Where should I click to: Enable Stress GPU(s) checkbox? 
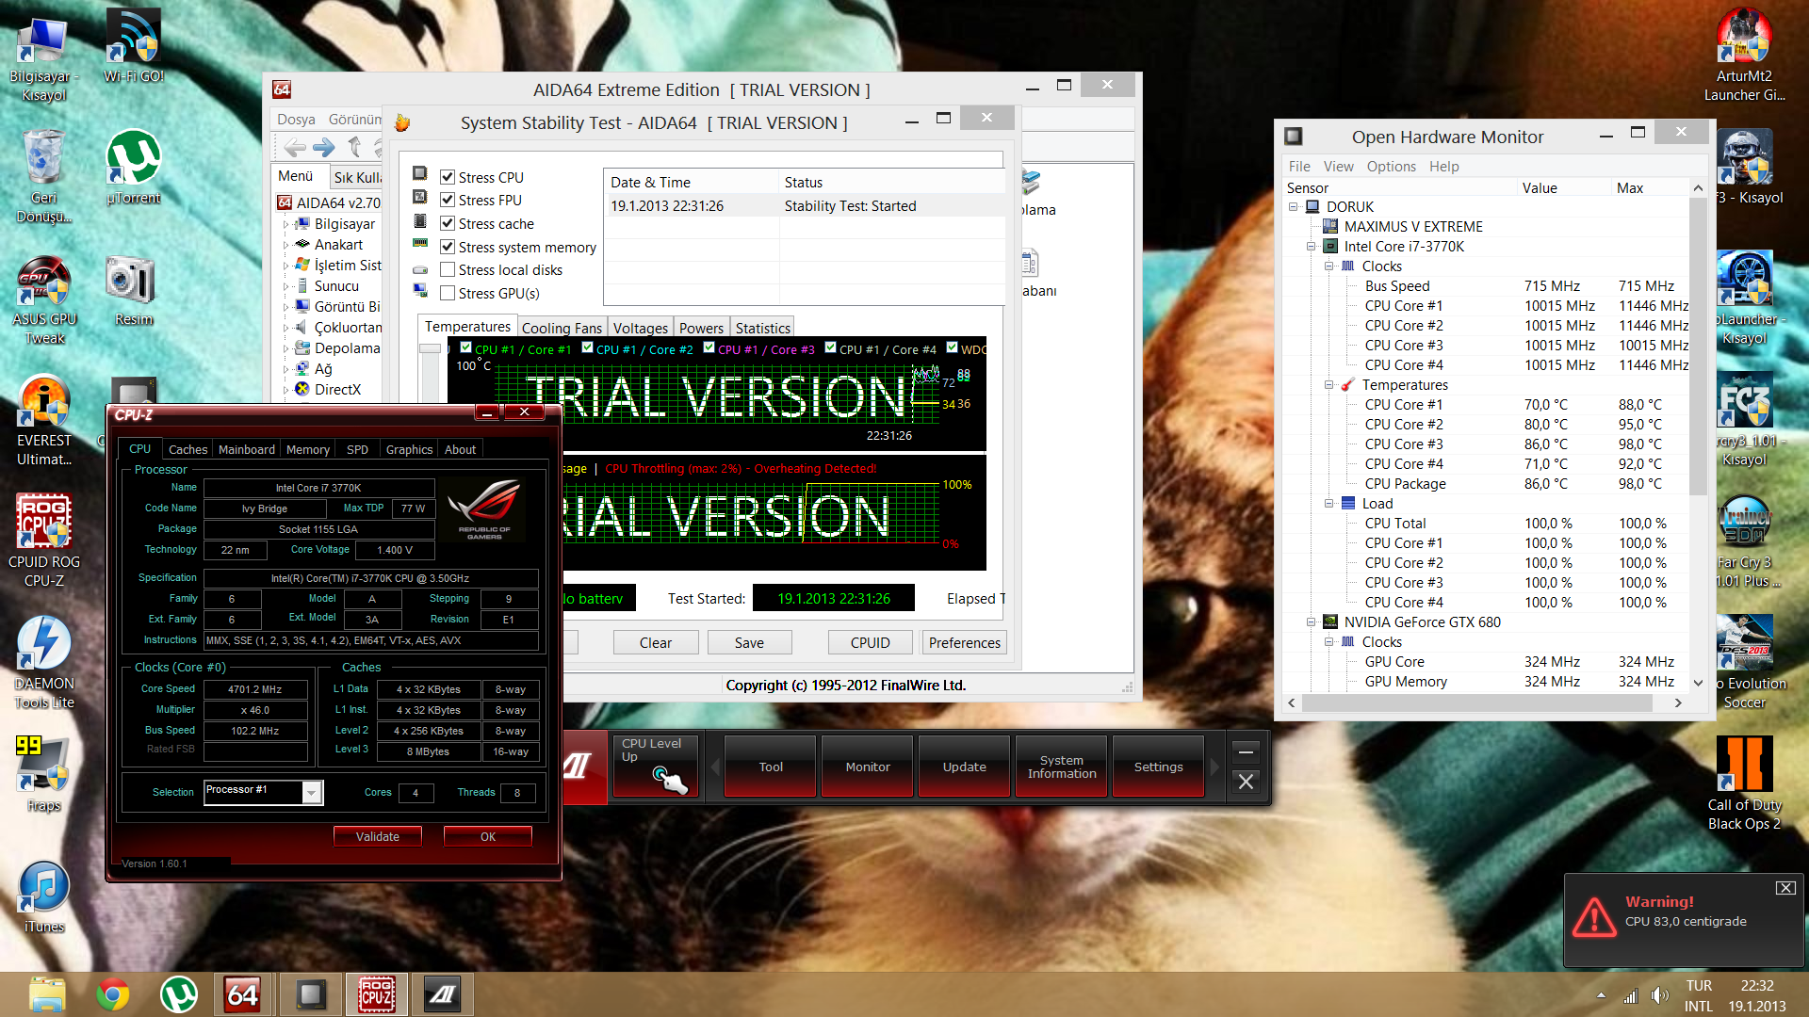(x=448, y=293)
